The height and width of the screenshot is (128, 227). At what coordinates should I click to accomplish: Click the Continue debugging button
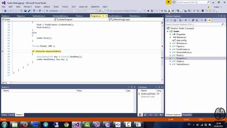tap(52, 11)
